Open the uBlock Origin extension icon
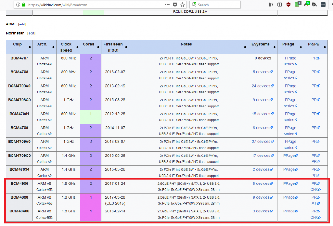333x226 pixels. coord(288,5)
